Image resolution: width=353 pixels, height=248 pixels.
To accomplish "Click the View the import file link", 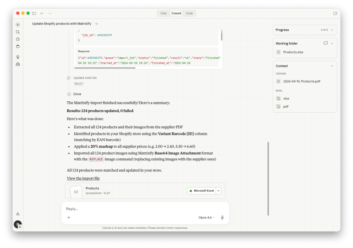I will [83, 178].
